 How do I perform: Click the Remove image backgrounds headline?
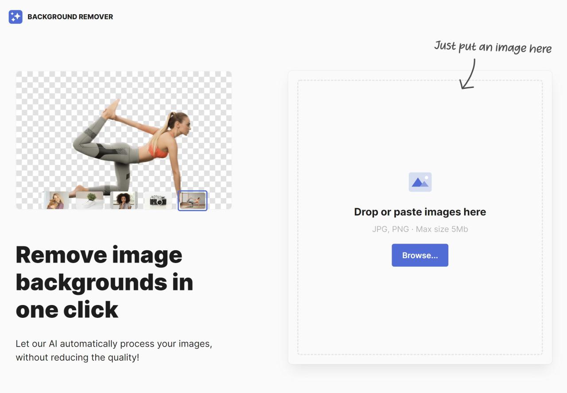[x=105, y=282]
